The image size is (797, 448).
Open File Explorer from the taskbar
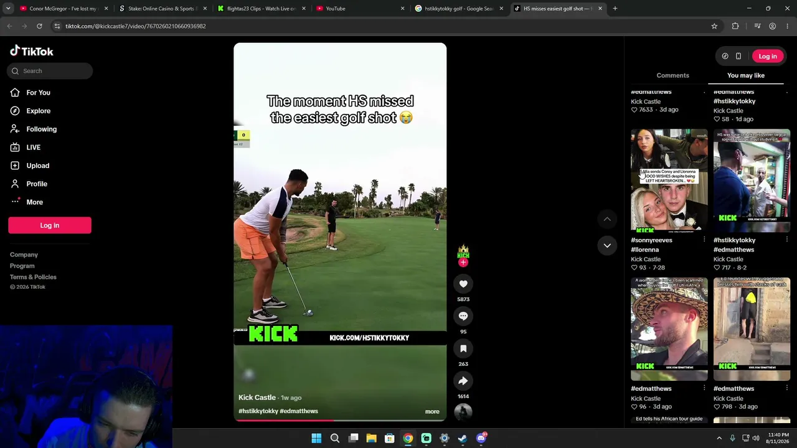coord(371,438)
